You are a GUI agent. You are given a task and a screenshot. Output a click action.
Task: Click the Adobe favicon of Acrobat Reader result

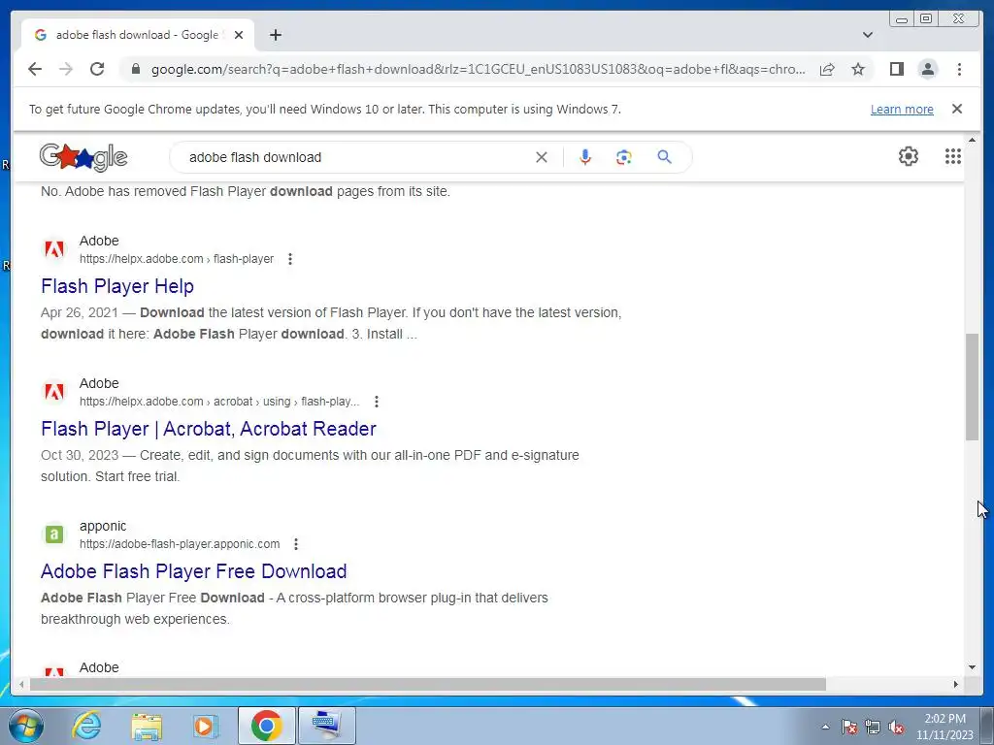(54, 392)
